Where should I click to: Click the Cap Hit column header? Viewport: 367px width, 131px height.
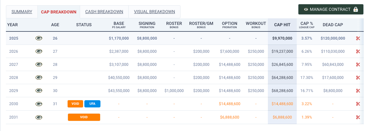282,25
